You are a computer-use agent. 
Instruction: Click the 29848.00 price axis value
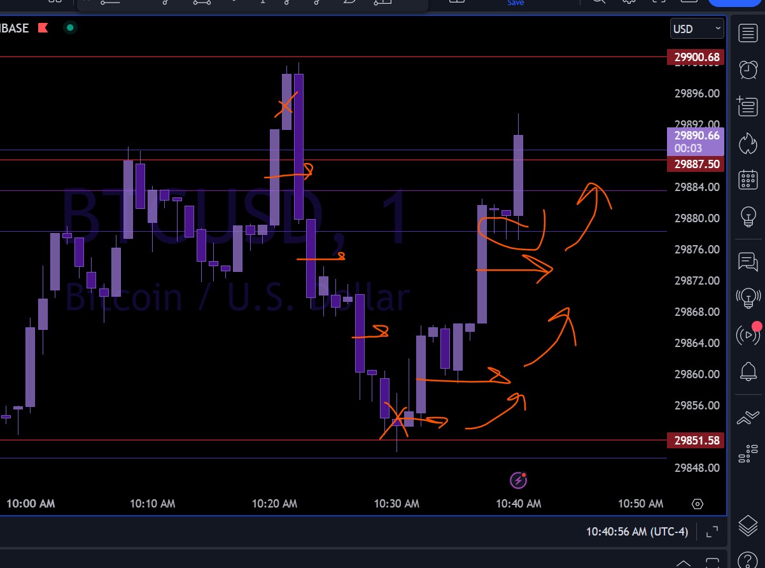click(697, 468)
